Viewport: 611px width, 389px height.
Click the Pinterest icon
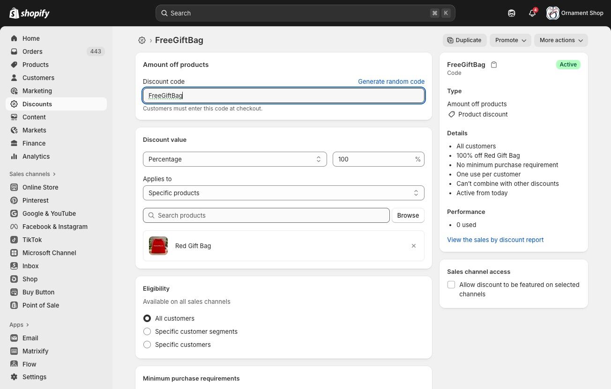pyautogui.click(x=14, y=200)
